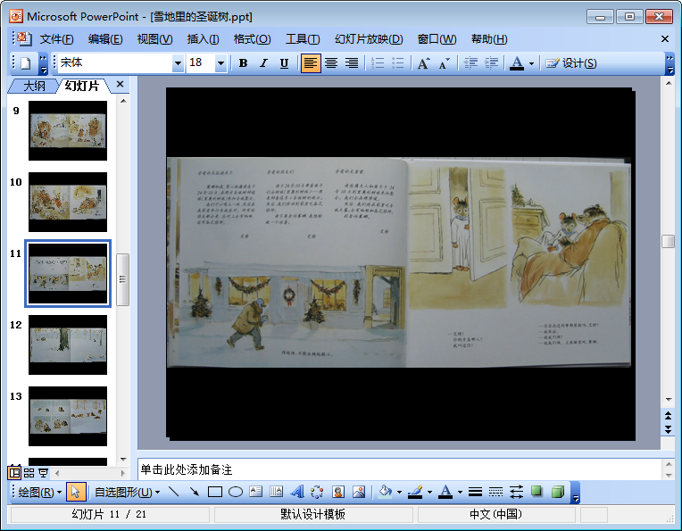This screenshot has height=531, width=682.
Task: Align text right
Action: tap(352, 63)
